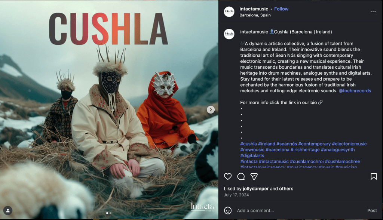Follow the intactamusic account
The image size is (383, 220).
281,9
